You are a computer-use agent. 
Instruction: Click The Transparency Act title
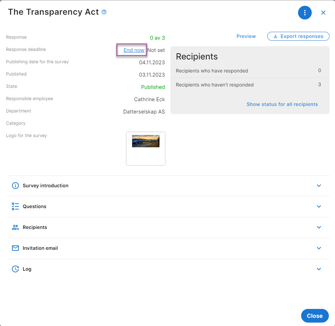pos(53,12)
